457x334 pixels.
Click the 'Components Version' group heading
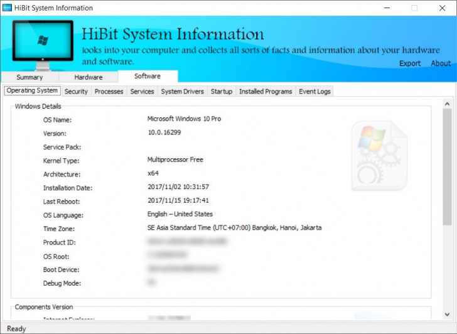tap(44, 307)
